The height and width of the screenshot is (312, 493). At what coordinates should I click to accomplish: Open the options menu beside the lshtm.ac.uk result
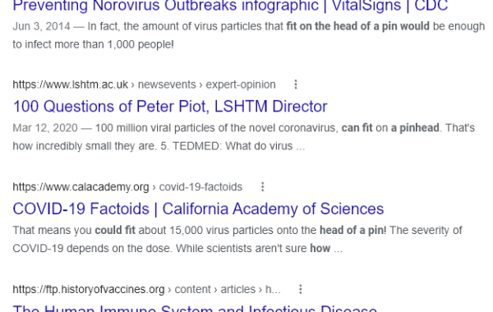pos(296,85)
